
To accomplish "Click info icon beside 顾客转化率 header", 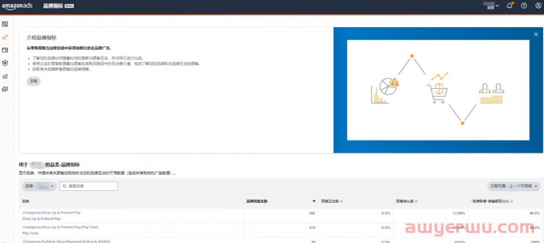I will tap(417, 201).
